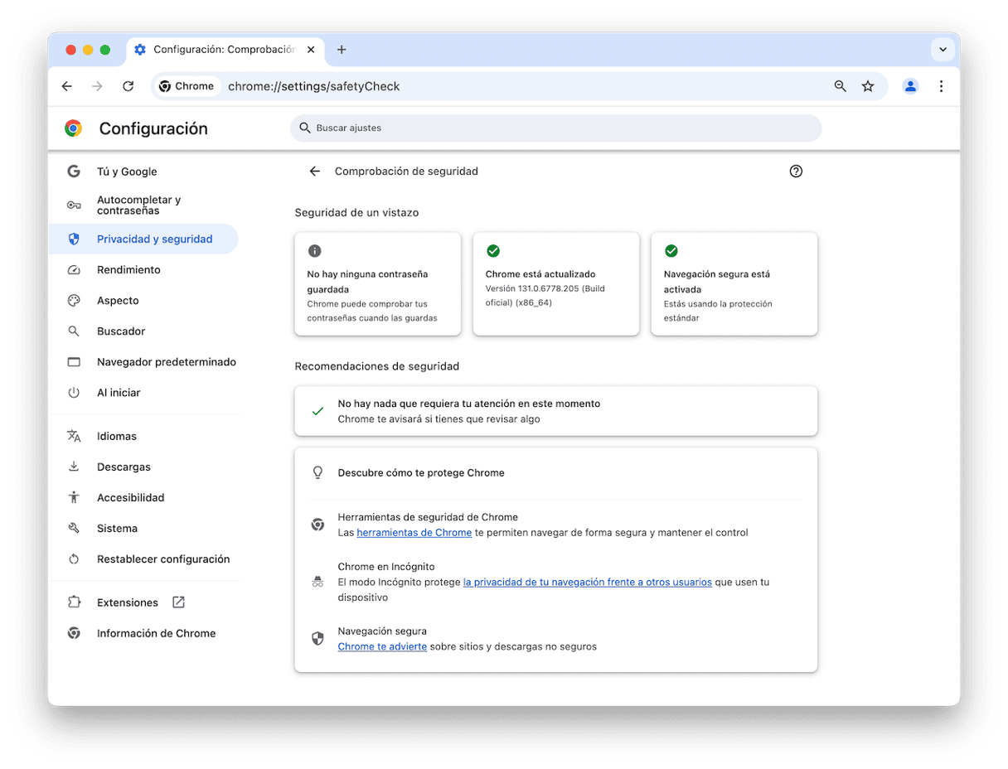This screenshot has width=1008, height=769.
Task: Return via the back arrow beside Comprobación de seguridad
Action: coord(314,172)
